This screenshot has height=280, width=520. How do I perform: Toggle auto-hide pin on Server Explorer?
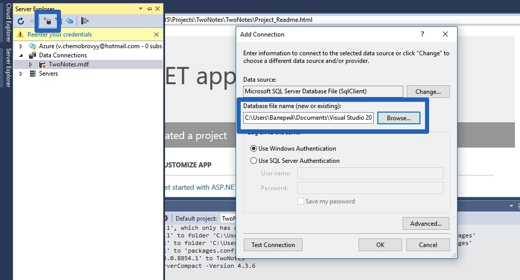point(149,9)
